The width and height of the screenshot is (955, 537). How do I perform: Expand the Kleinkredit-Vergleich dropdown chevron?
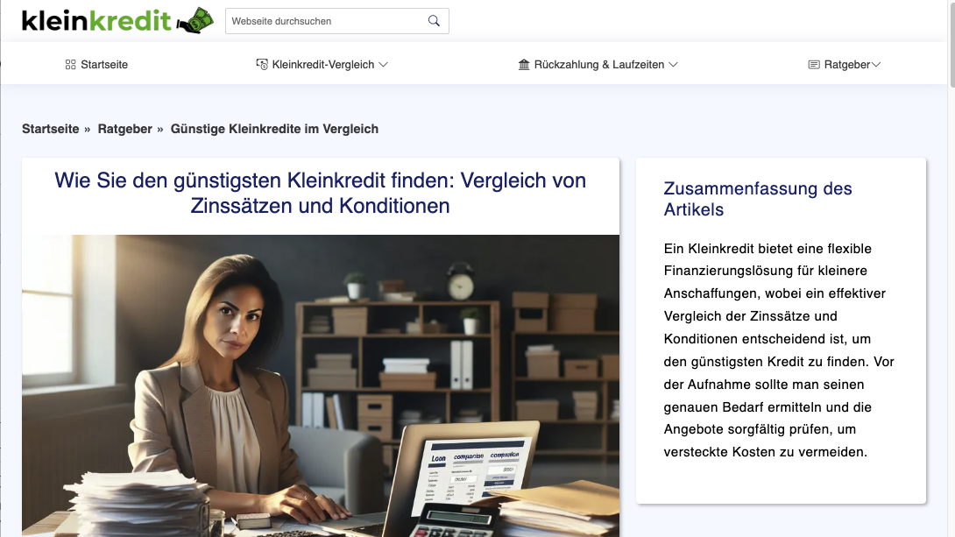383,65
